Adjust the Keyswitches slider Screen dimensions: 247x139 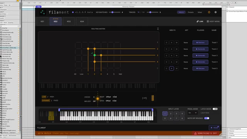[115, 12]
